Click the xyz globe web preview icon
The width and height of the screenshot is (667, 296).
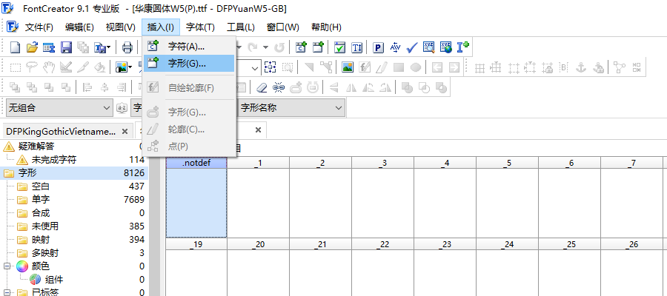tap(446, 47)
